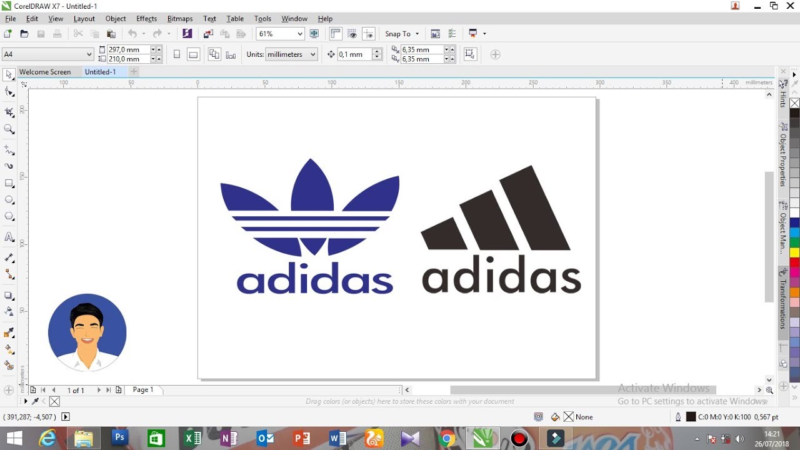Open the Tools menu
The height and width of the screenshot is (450, 800).
[262, 19]
